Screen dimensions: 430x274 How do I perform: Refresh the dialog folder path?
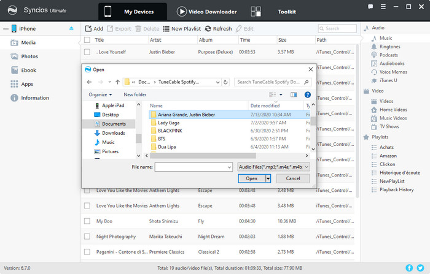[225, 82]
